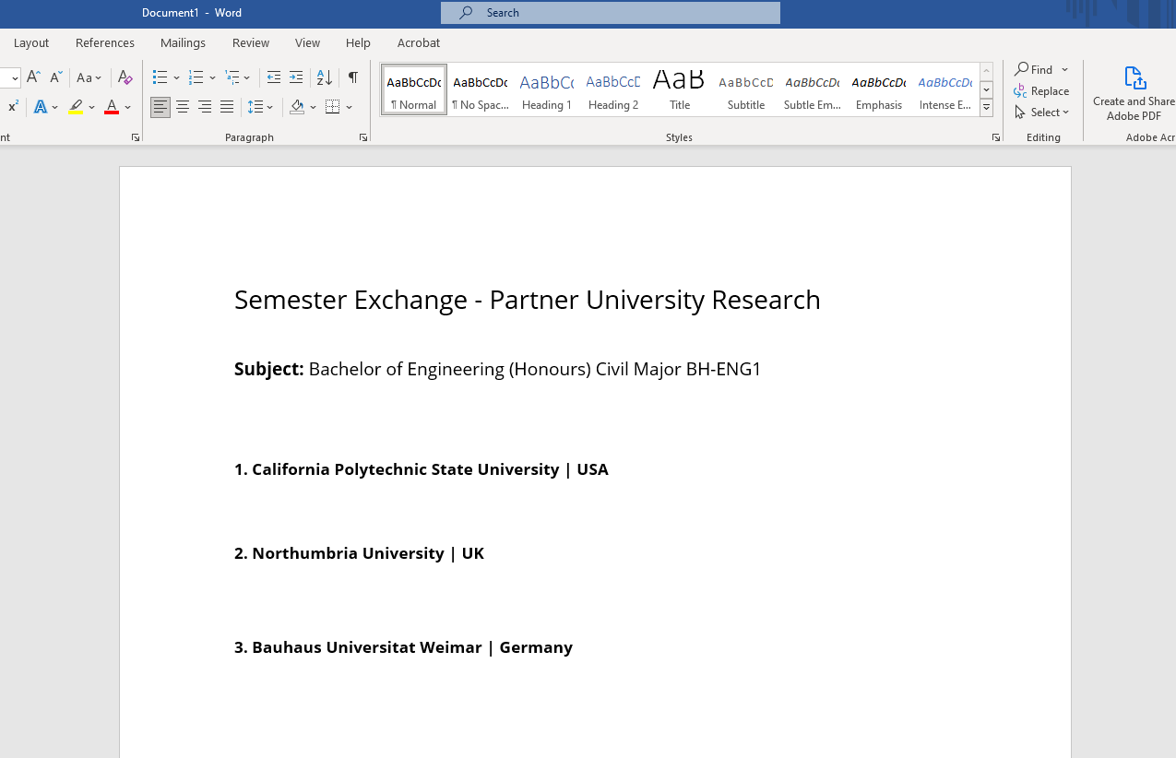Apply the Heading 1 style
This screenshot has height=758, width=1176.
pos(547,90)
